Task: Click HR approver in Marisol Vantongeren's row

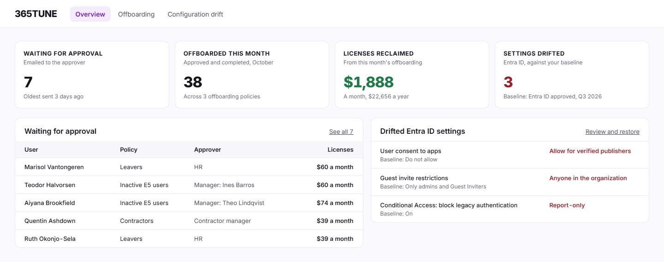Action: click(x=198, y=167)
